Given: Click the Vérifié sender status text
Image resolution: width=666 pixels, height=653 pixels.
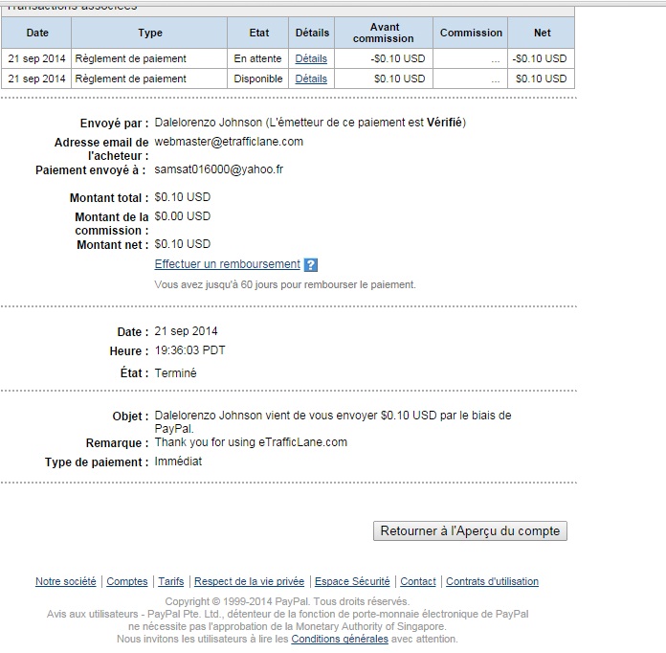Looking at the screenshot, I should coord(444,123).
